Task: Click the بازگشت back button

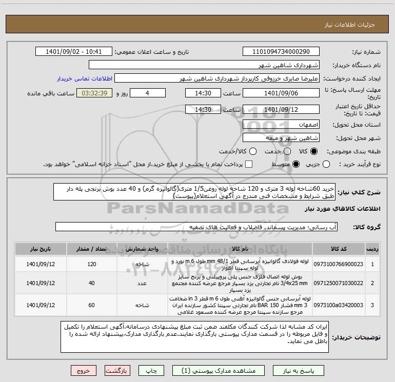Action: pos(117,371)
